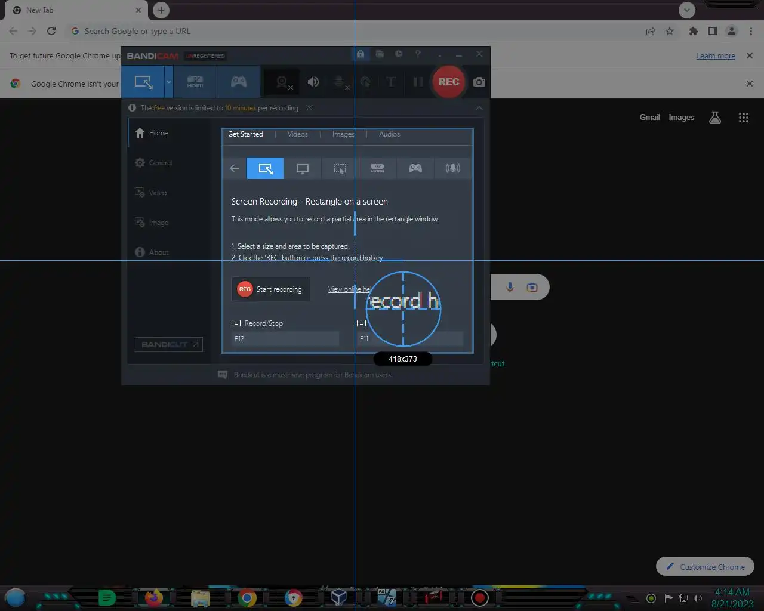Open the Learn more link in Chrome

point(716,55)
